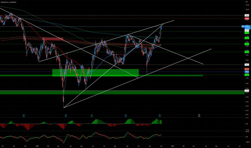
Task: Click the USD currency label
Action: [x=247, y=2]
